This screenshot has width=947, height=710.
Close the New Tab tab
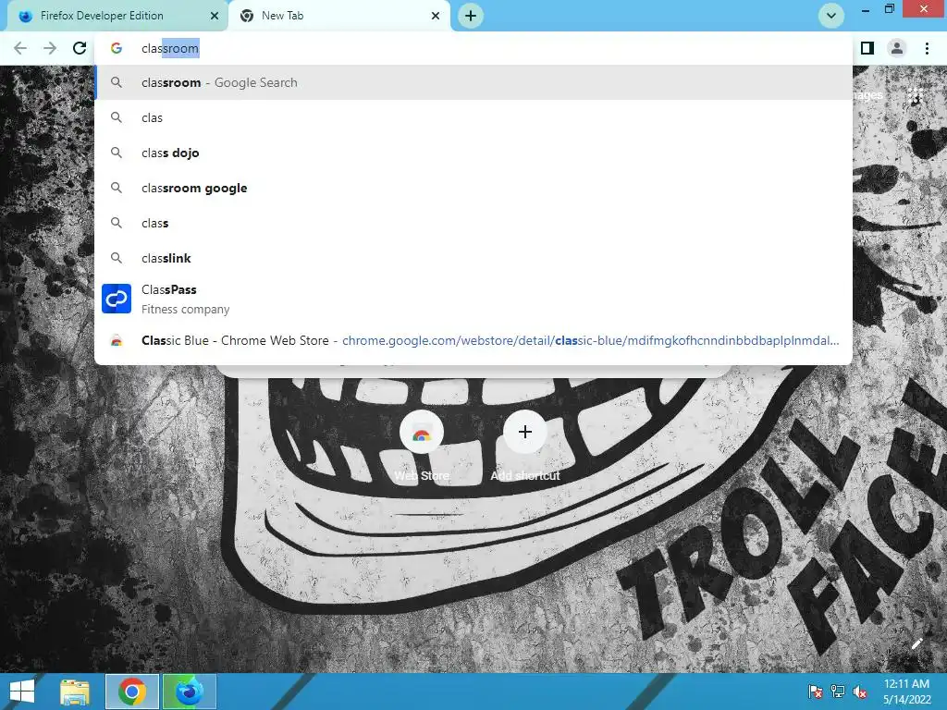[x=436, y=16]
